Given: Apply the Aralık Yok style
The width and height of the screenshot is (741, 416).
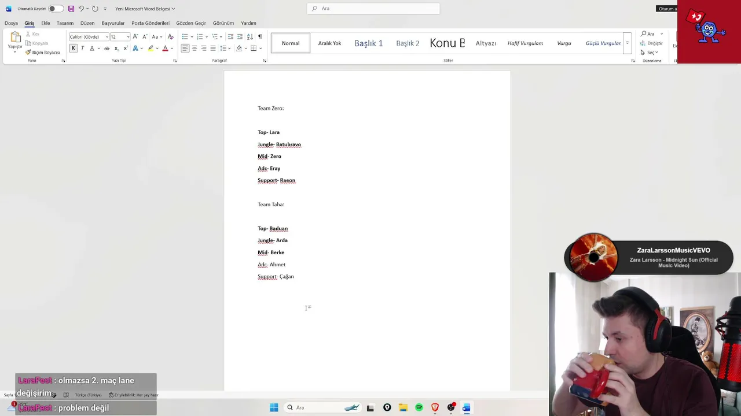Looking at the screenshot, I should coord(329,43).
